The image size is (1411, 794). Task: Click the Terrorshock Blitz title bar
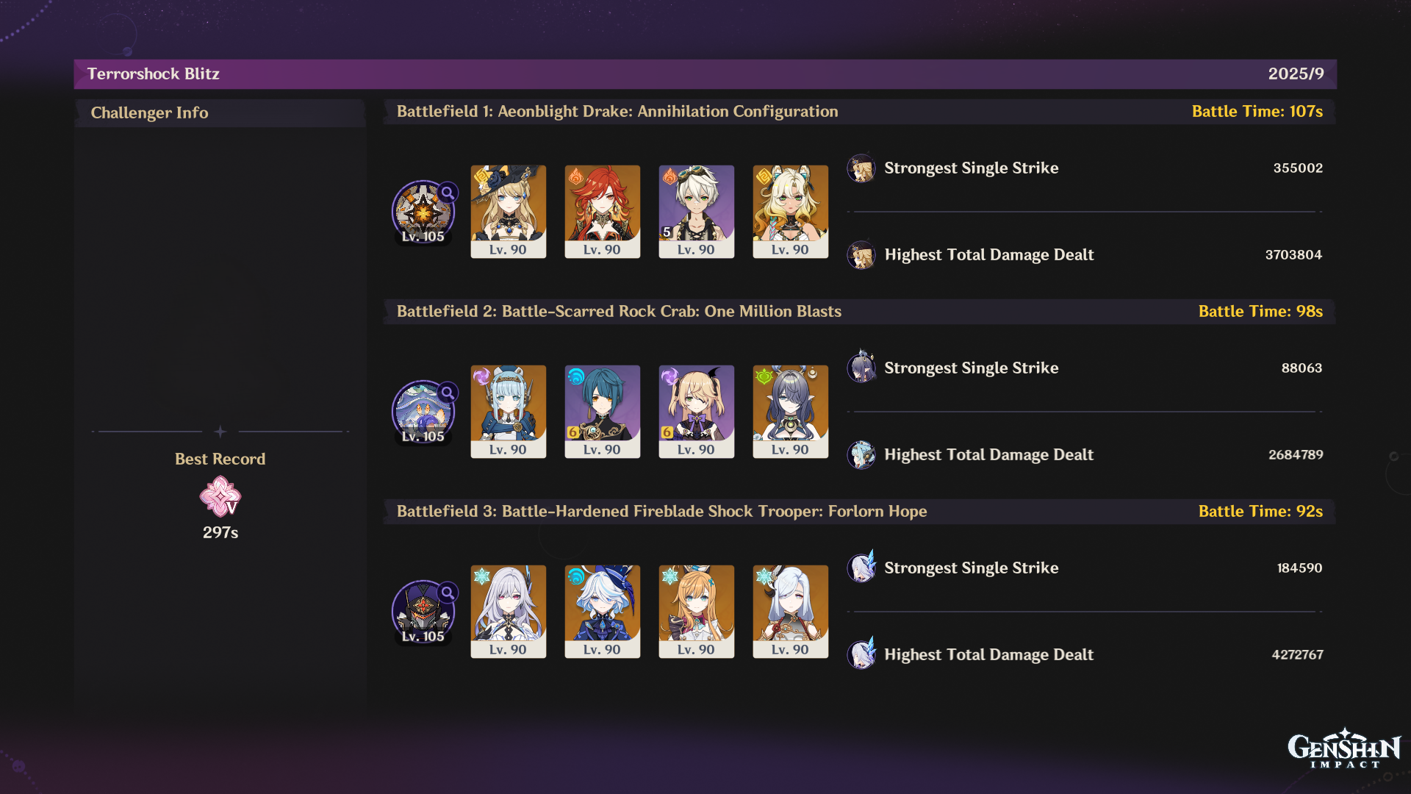[705, 74]
